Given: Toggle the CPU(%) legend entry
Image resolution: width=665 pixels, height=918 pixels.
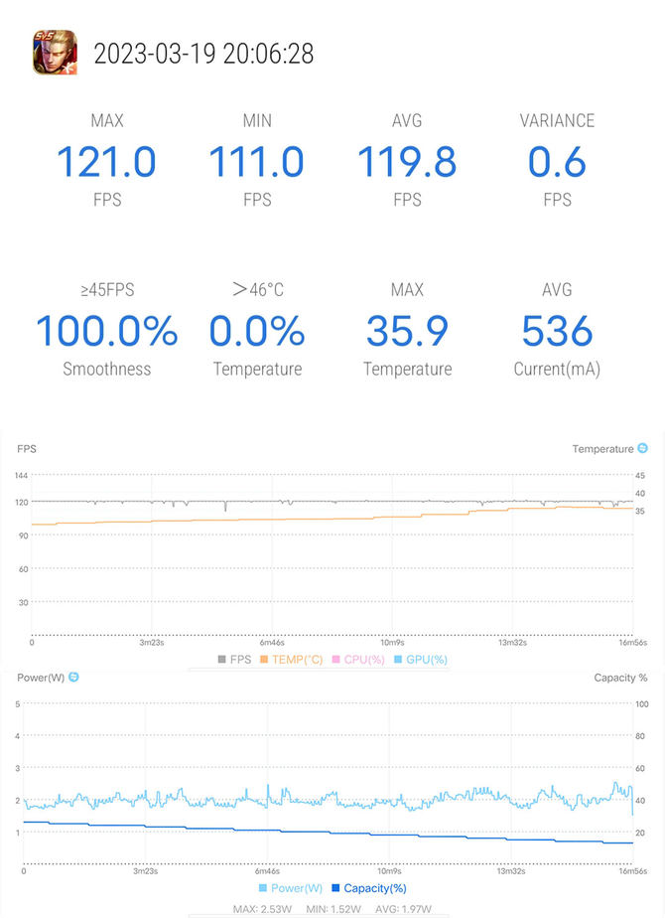Looking at the screenshot, I should click(x=358, y=659).
